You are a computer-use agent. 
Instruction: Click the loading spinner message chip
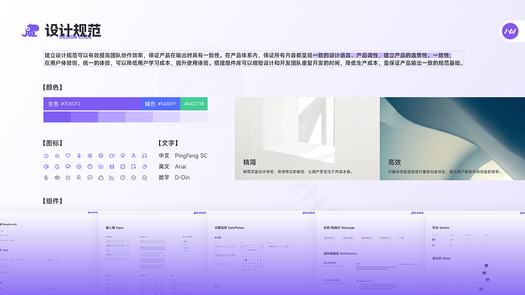tap(402, 238)
